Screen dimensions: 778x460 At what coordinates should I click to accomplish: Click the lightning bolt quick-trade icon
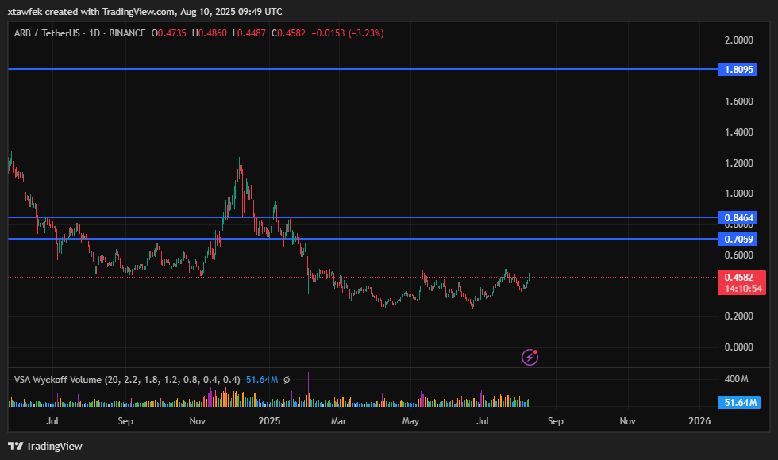(x=529, y=357)
